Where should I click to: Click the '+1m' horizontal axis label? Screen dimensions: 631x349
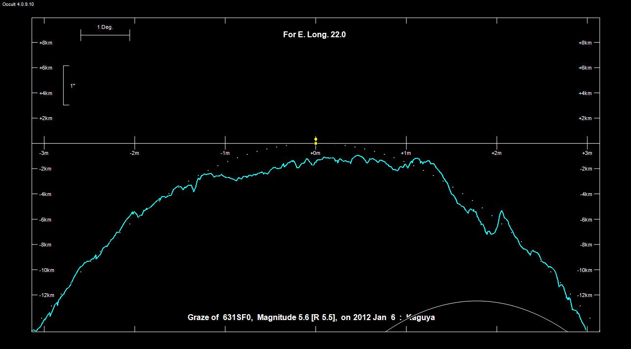(406, 153)
